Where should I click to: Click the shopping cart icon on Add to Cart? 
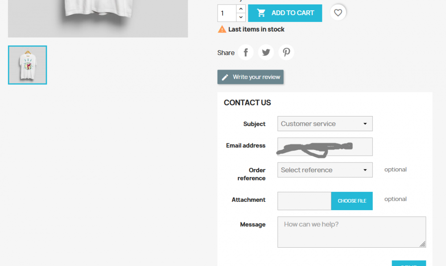(261, 13)
